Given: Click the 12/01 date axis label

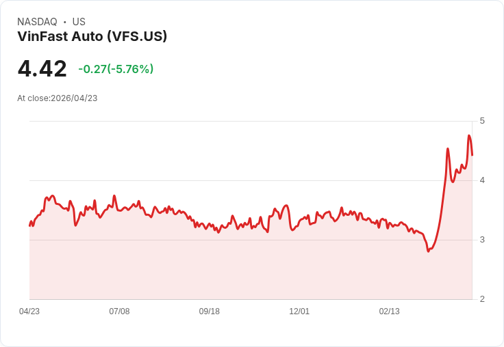Looking at the screenshot, I should (299, 311).
